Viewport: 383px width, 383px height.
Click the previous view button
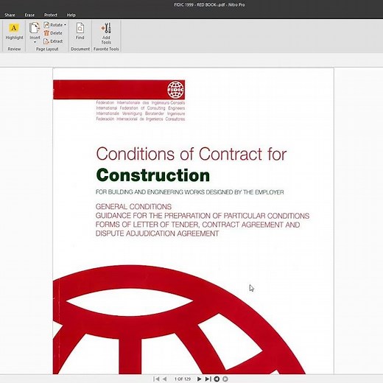(217, 379)
